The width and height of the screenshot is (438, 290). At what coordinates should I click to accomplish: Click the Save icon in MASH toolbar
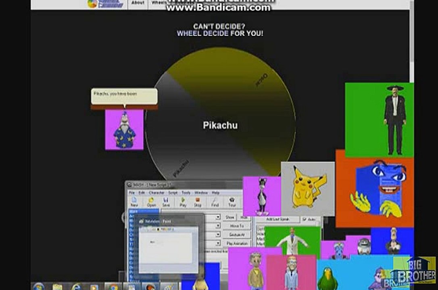tap(166, 202)
